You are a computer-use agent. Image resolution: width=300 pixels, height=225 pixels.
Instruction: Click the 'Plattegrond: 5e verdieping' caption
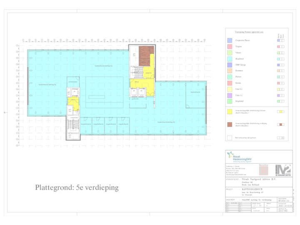[77, 188]
